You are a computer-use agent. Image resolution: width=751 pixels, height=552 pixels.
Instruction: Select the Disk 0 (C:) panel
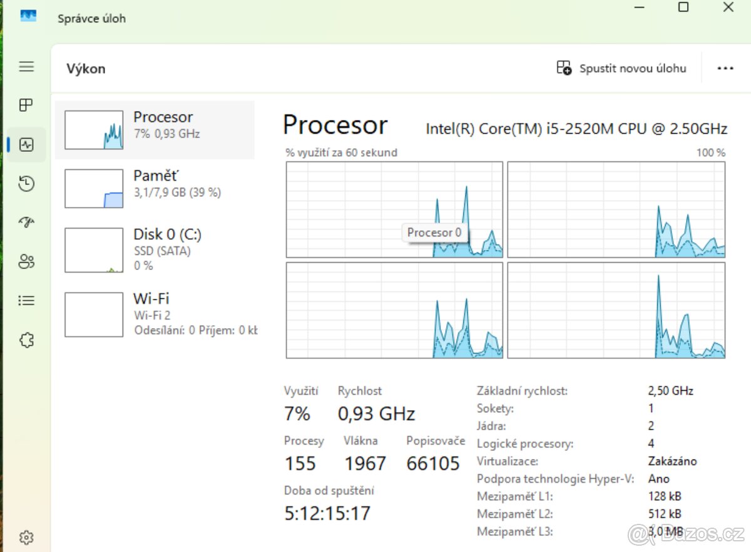(x=155, y=249)
